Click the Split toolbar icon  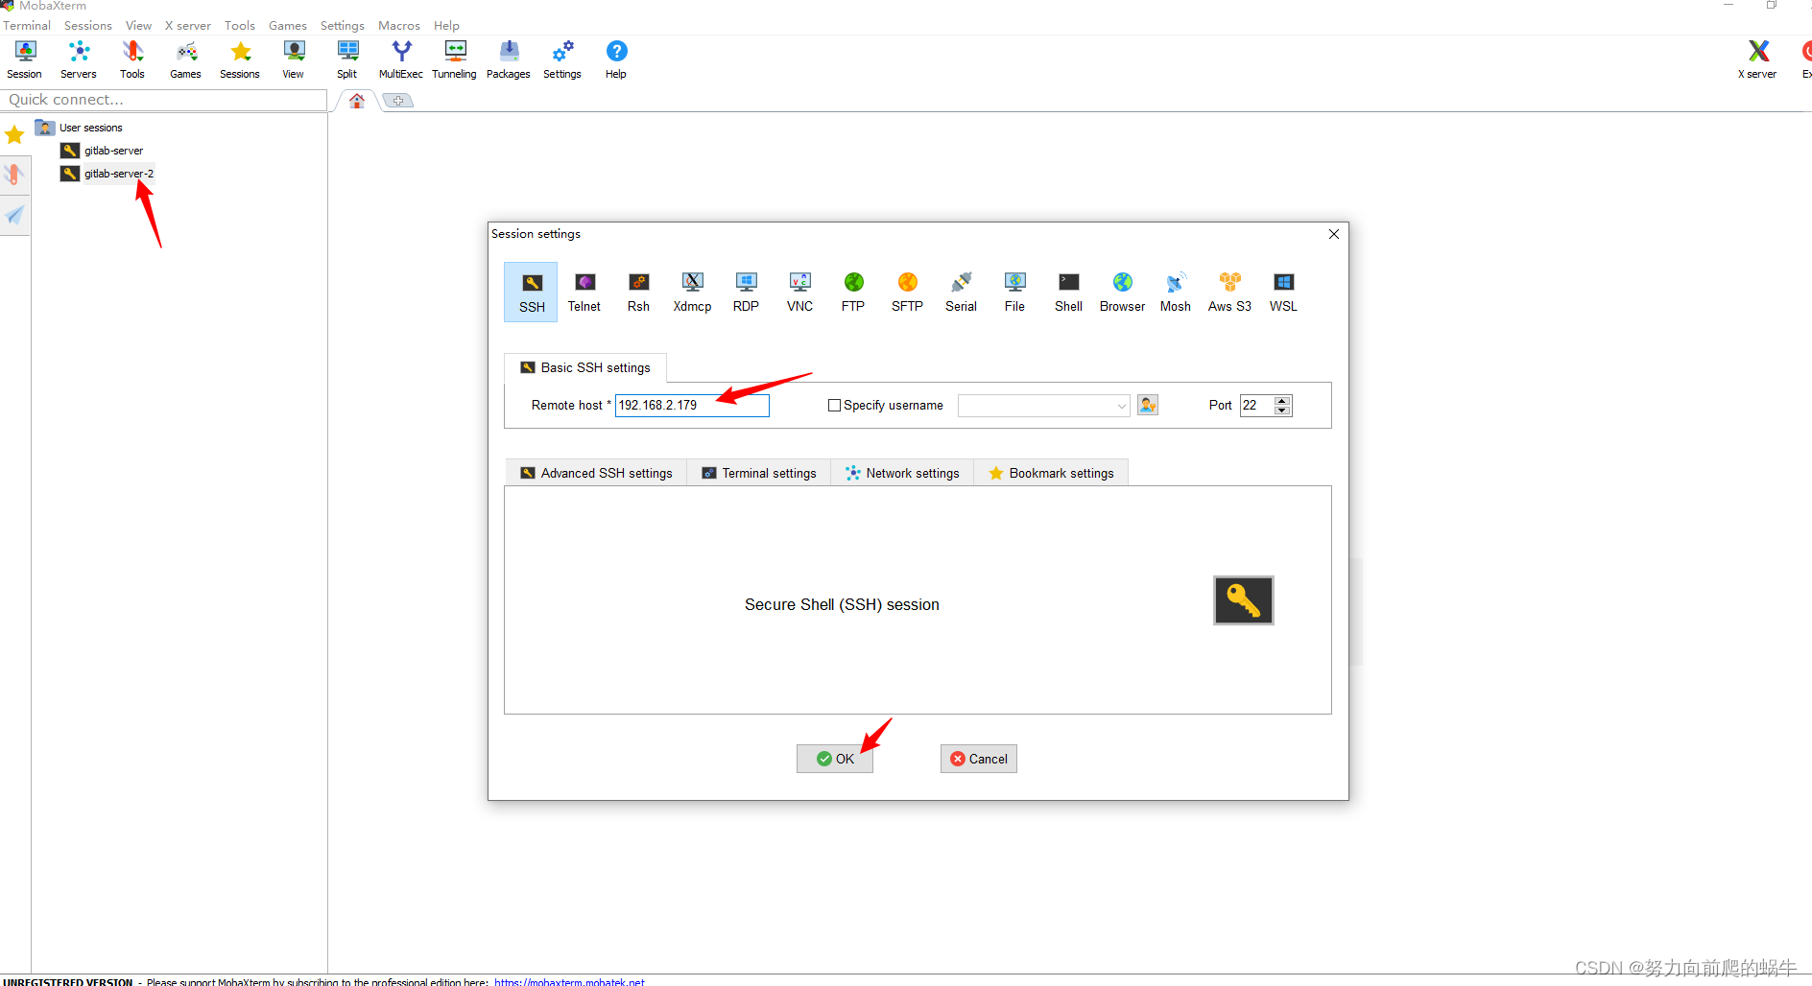pyautogui.click(x=347, y=59)
